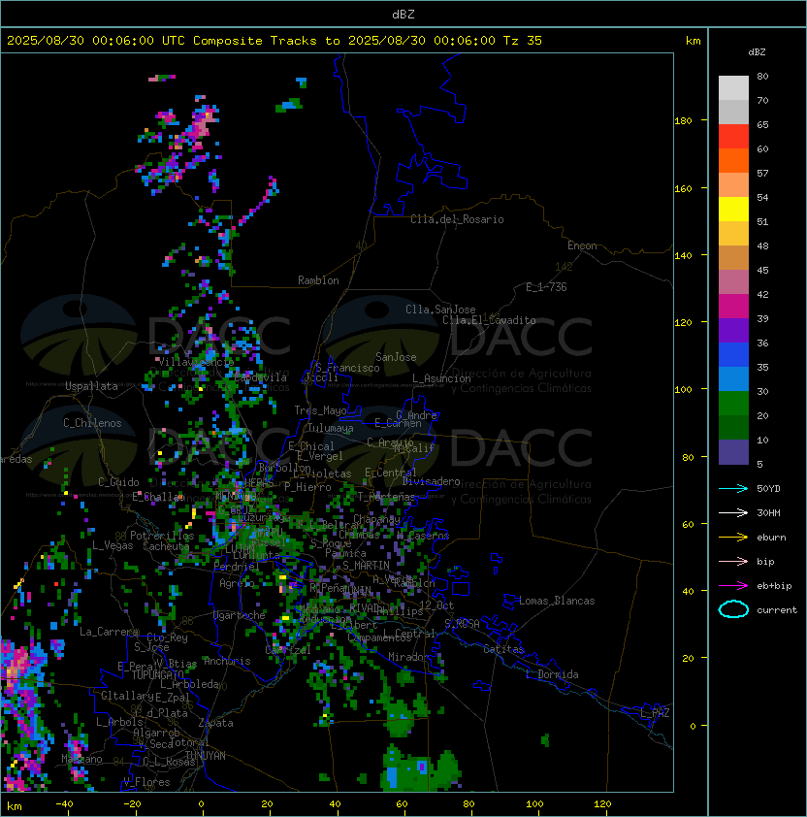This screenshot has height=817, width=807.
Task: Click the Cacheuta map label
Action: tap(166, 546)
